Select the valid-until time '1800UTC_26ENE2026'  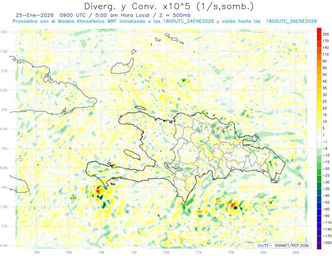pyautogui.click(x=291, y=21)
